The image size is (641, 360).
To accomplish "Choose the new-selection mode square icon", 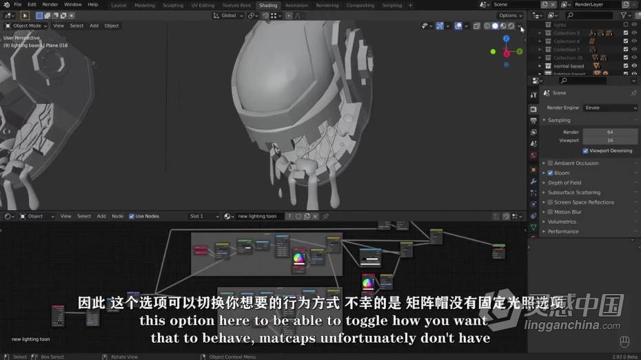I will pyautogui.click(x=39, y=16).
